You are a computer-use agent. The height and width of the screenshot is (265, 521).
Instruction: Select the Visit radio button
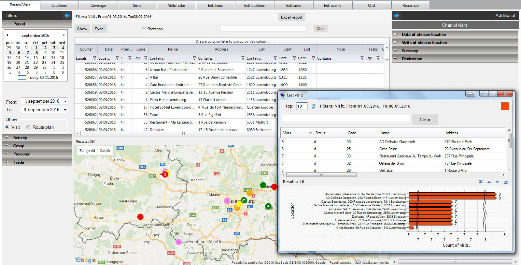tap(7, 127)
